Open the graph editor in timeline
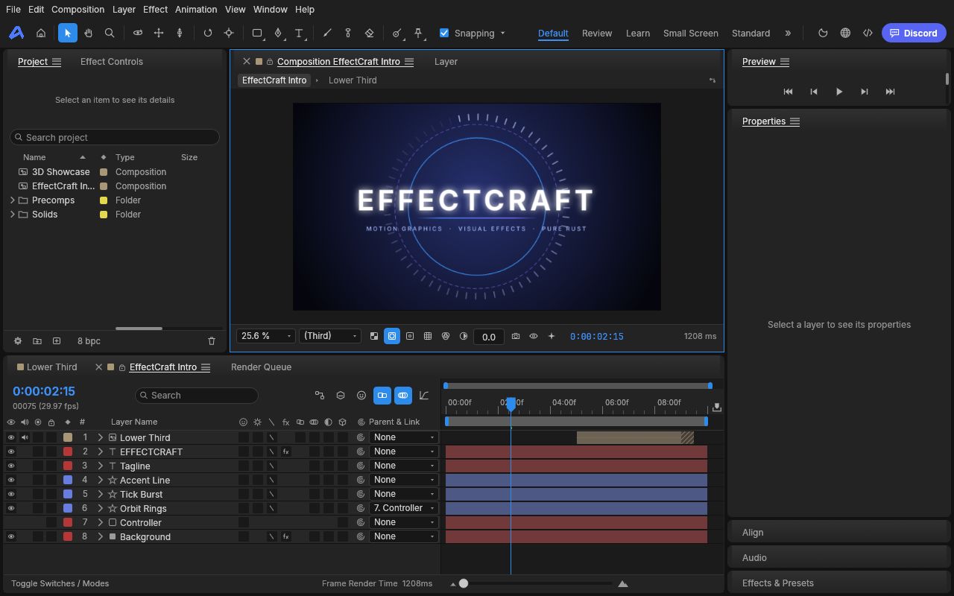 click(x=424, y=395)
